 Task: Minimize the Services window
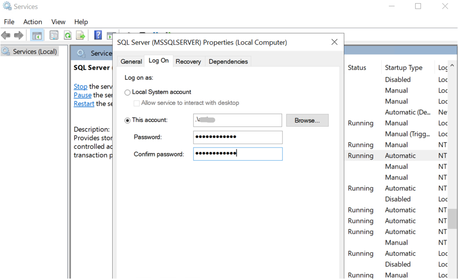[392, 6]
